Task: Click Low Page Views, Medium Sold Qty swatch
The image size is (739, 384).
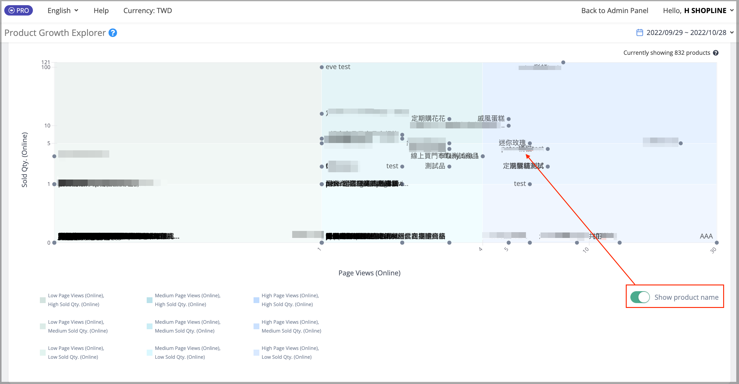Action: click(43, 326)
